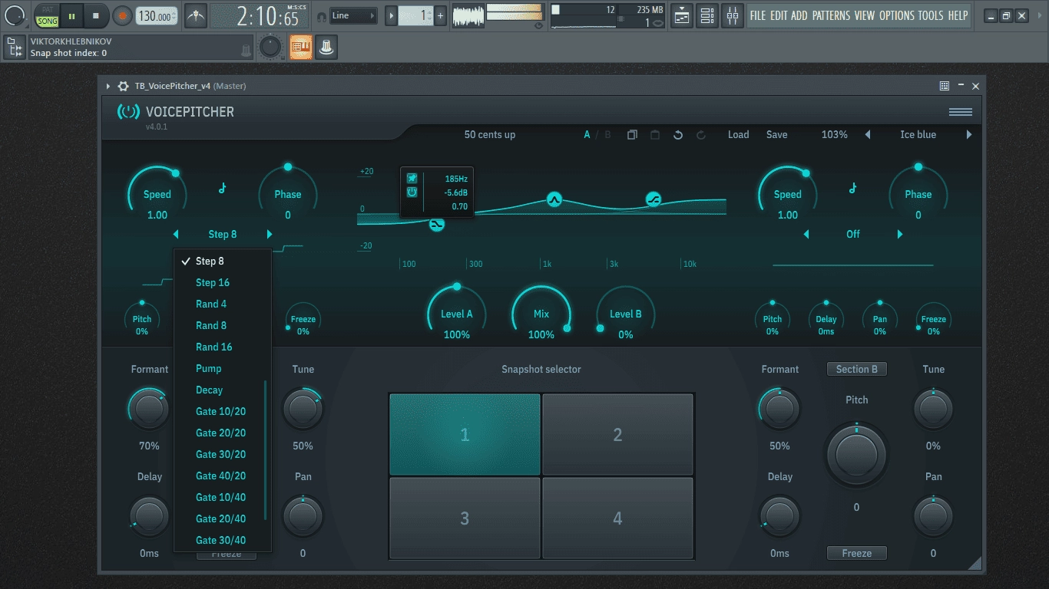Toggle tempo sync note for section A
This screenshot has width=1049, height=589.
223,188
